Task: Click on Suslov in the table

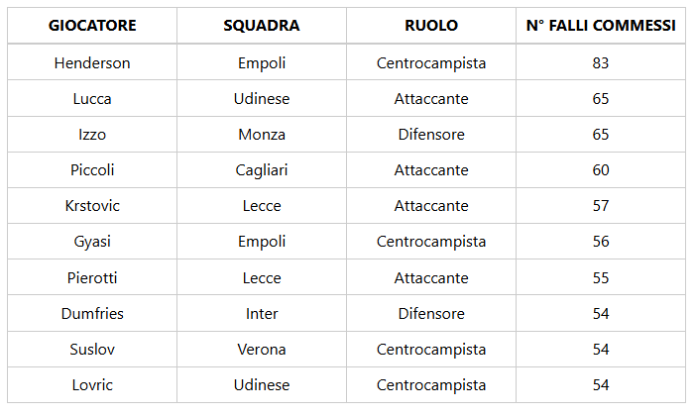Action: 92,350
